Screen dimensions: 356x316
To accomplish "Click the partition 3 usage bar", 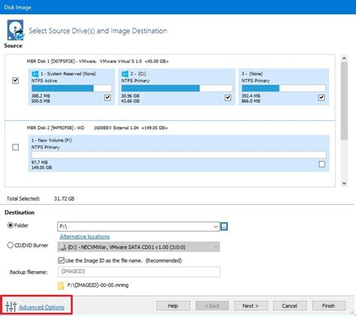I will click(x=284, y=88).
